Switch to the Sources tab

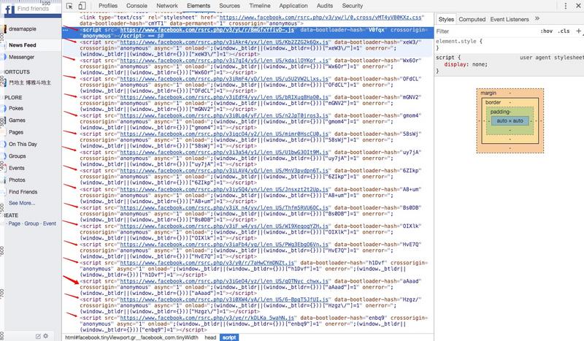tap(229, 6)
